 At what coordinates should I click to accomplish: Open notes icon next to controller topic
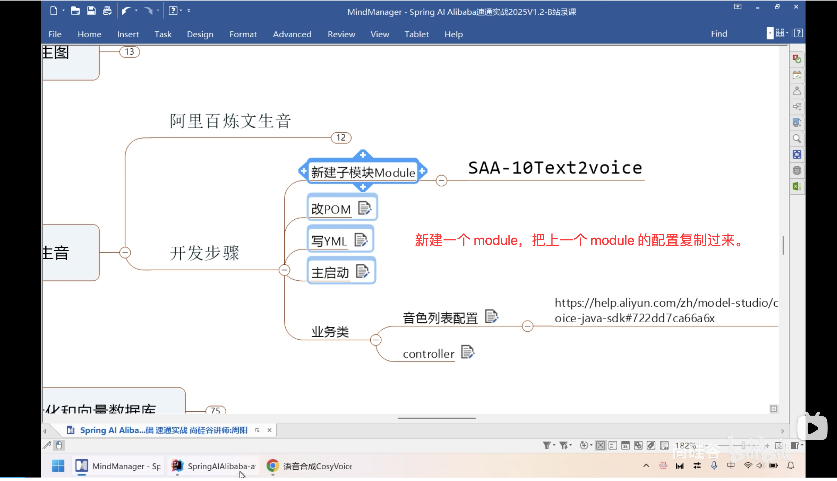467,352
